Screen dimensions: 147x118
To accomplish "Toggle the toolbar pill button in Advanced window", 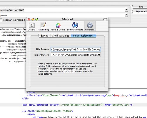I will click(x=105, y=19).
